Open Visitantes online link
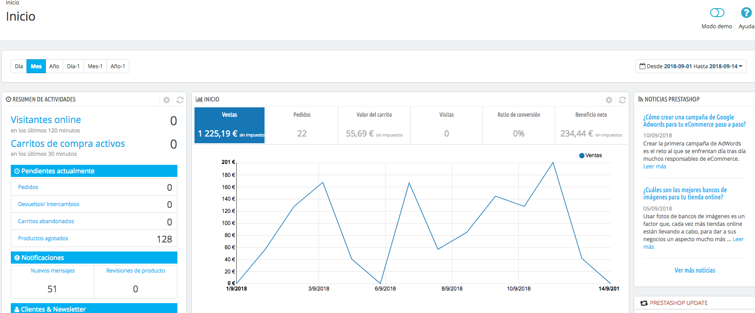The width and height of the screenshot is (755, 313). [x=46, y=120]
